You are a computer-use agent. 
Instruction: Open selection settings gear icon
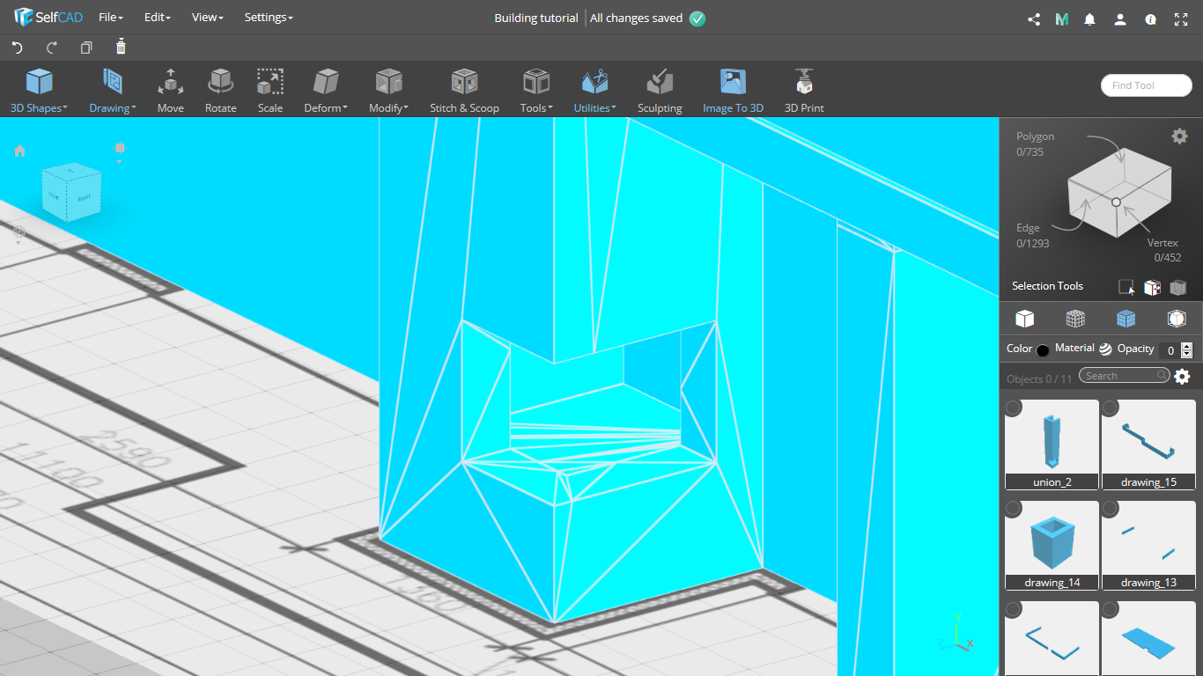click(x=1179, y=136)
